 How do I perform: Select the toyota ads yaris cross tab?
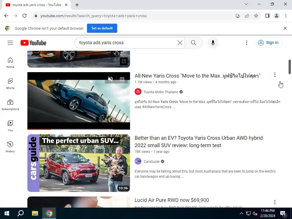click(x=36, y=5)
